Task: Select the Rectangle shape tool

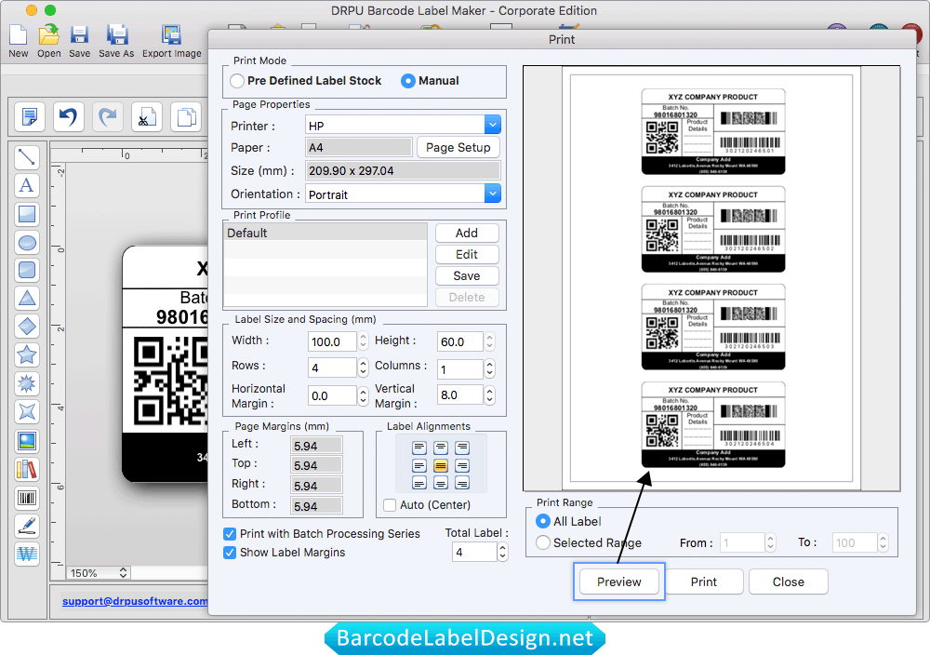Action: click(27, 214)
